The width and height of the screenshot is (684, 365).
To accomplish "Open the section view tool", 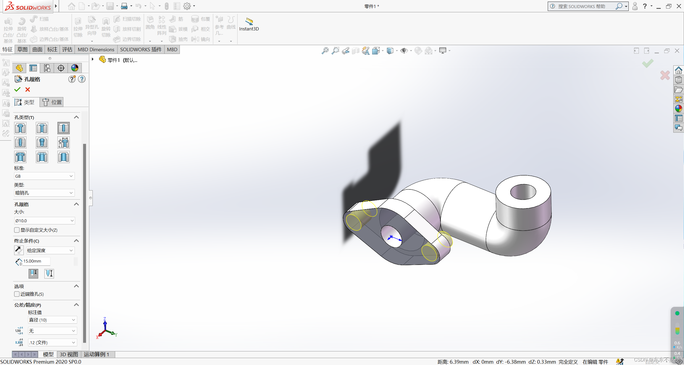I will pyautogui.click(x=355, y=50).
